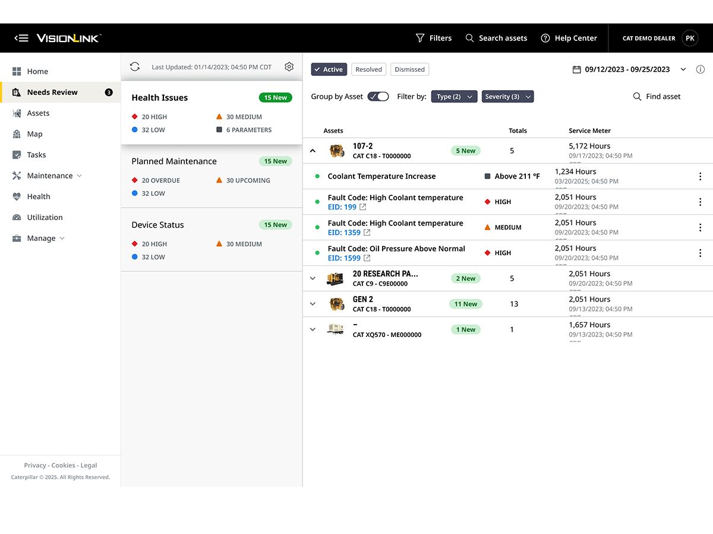Select the Planned Maintenance card
The height and width of the screenshot is (534, 713).
click(212, 176)
